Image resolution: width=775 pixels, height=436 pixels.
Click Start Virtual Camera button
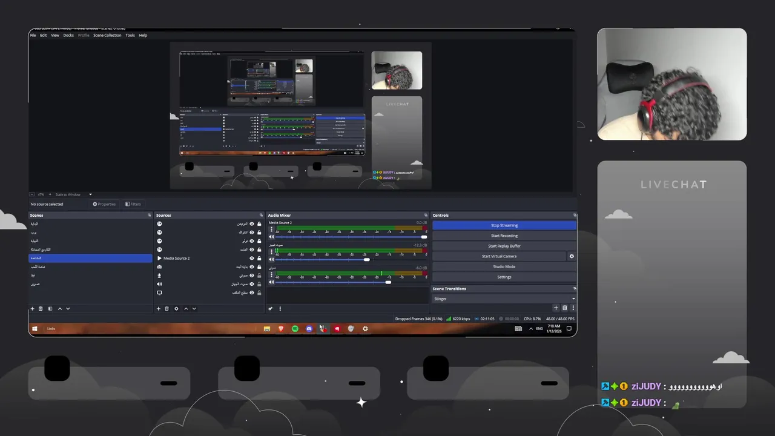[499, 256]
